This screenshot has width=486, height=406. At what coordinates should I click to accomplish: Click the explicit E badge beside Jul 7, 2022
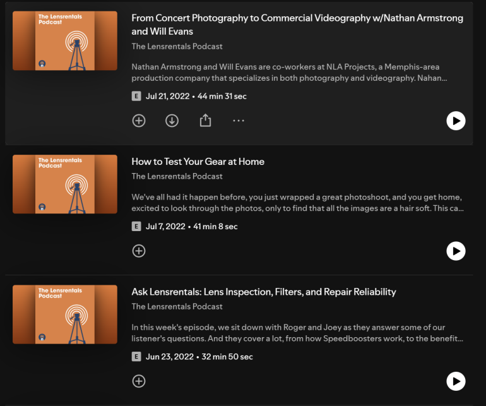pos(136,227)
